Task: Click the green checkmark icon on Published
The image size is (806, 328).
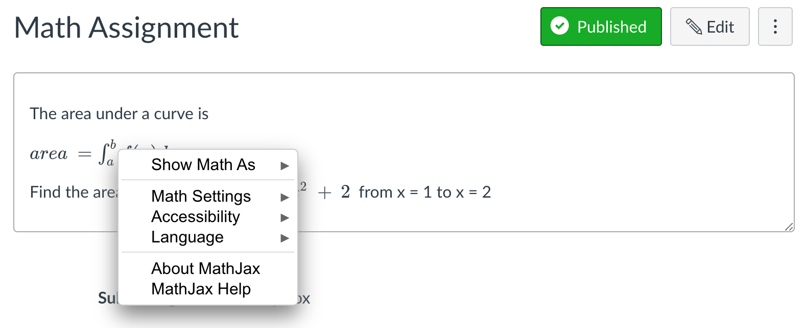Action: click(560, 25)
